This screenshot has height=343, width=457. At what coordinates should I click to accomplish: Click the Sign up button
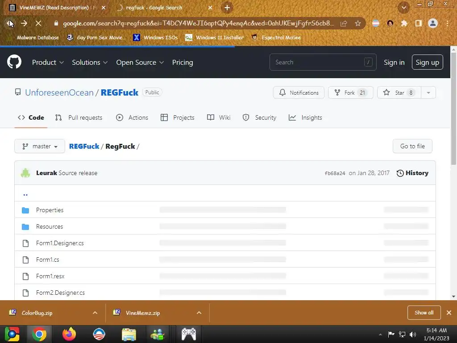tap(427, 62)
